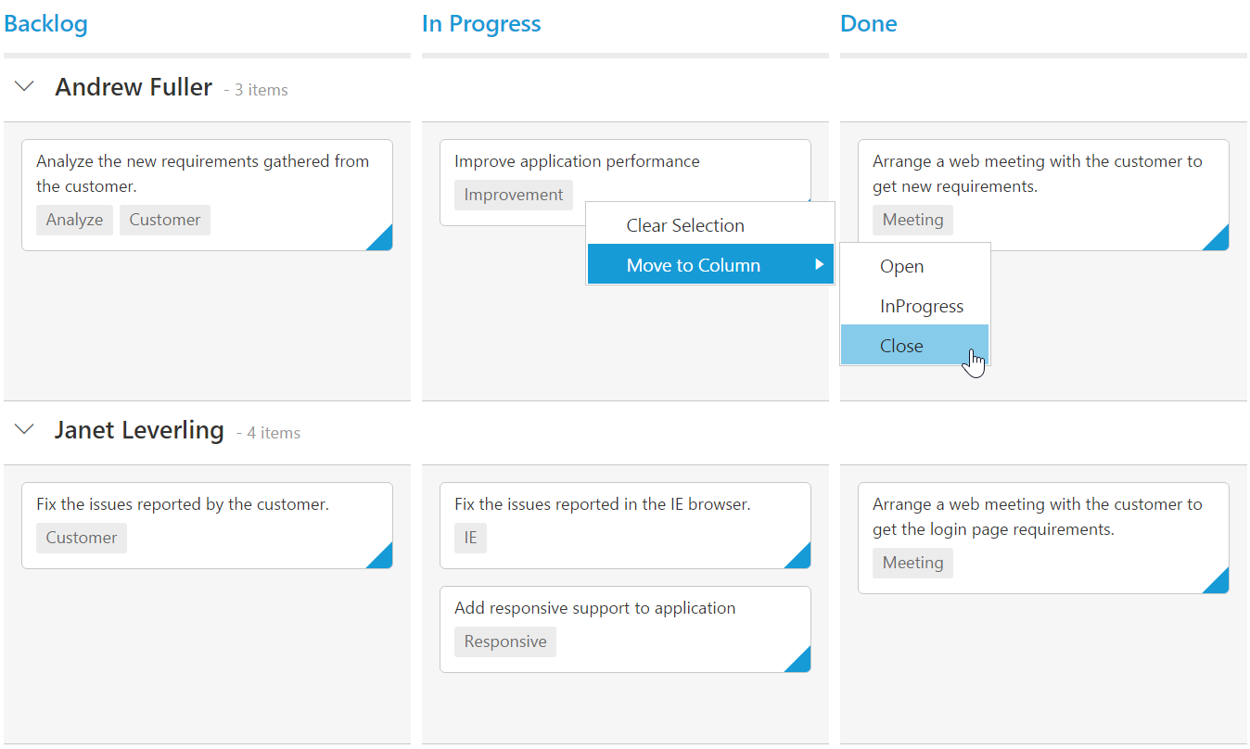Viewport: 1250px width, 749px height.
Task: Select InProgress from the column submenu
Action: pyautogui.click(x=921, y=306)
